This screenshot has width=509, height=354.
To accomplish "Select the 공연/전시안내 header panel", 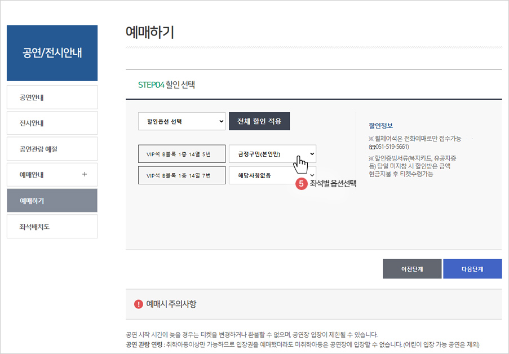I will (52, 53).
